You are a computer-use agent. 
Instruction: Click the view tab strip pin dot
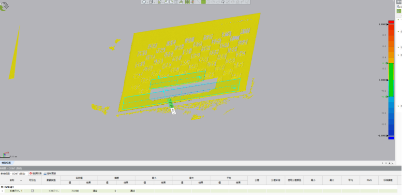coord(389,163)
